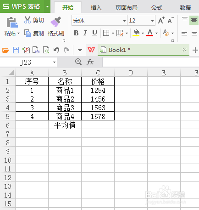Image resolution: width=199 pixels, height=210 pixels.
Task: Expand the quick access toolbar dropdown
Action: coord(80,50)
